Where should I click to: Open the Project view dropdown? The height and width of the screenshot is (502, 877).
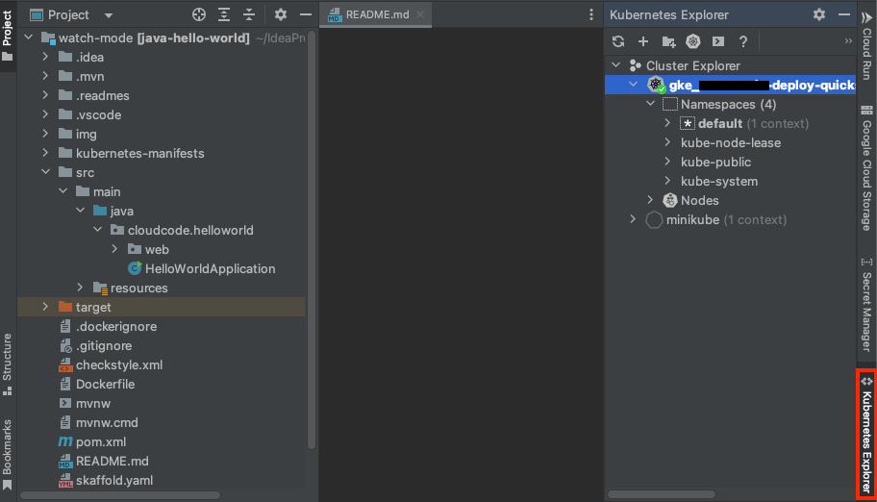point(108,15)
